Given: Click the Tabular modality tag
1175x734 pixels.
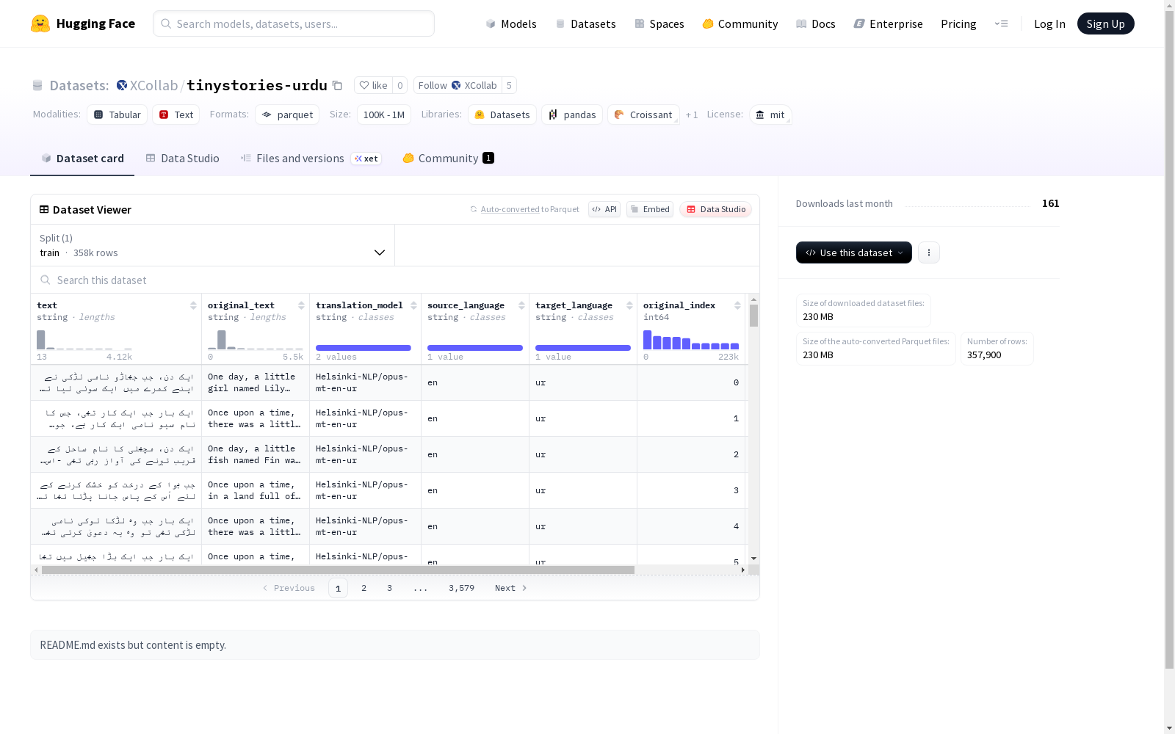Looking at the screenshot, I should [x=117, y=115].
